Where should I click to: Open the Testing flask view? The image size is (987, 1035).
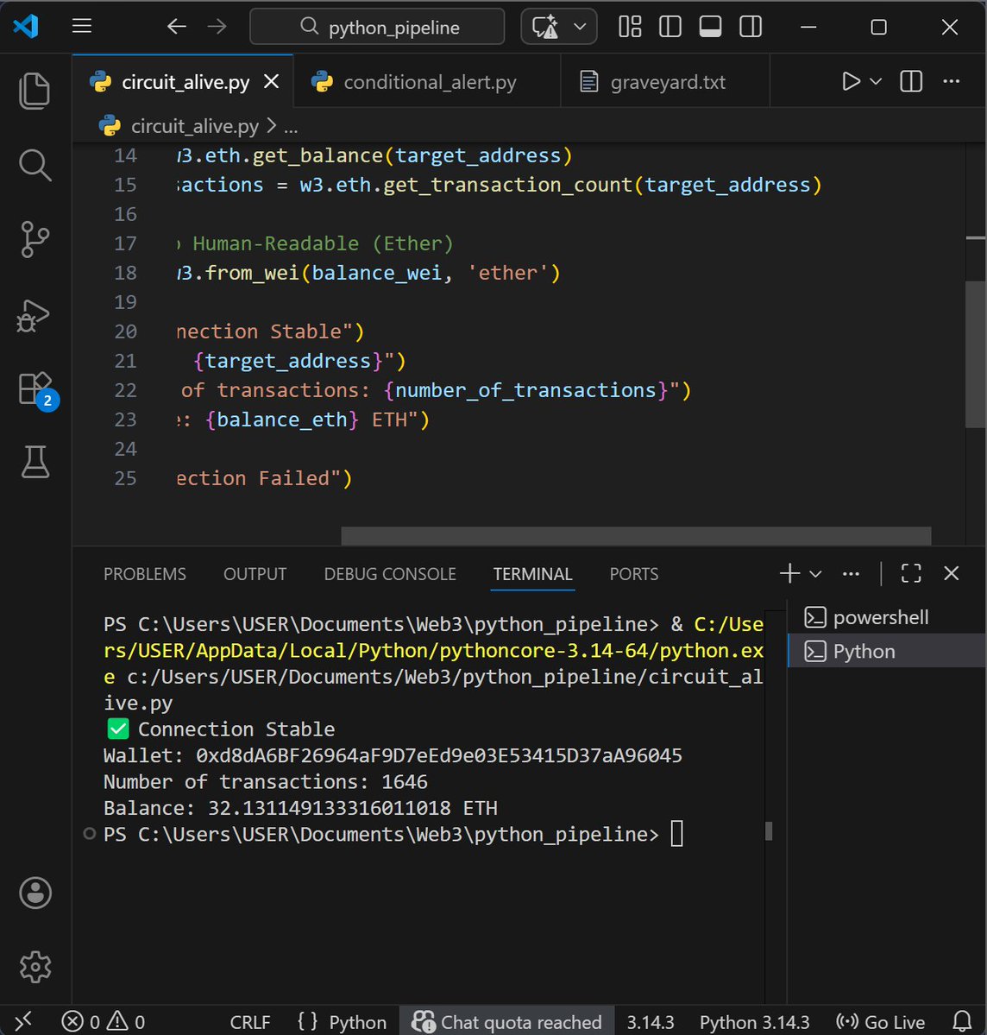coord(35,462)
